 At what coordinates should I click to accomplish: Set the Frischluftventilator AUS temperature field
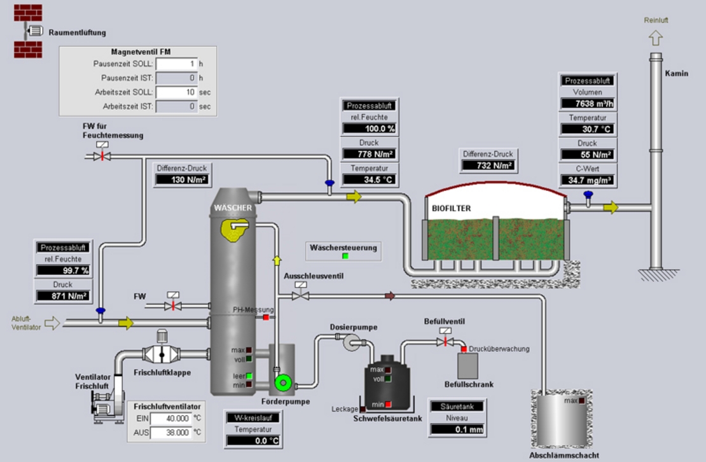170,432
